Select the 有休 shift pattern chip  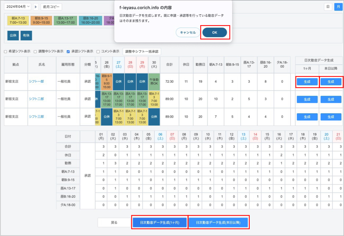[x=26, y=35]
